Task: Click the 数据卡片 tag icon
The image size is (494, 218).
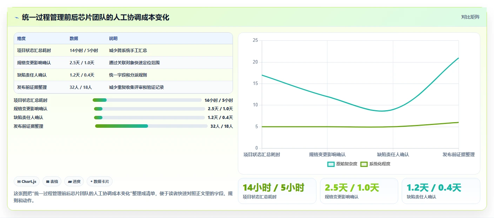Action: coord(92,181)
